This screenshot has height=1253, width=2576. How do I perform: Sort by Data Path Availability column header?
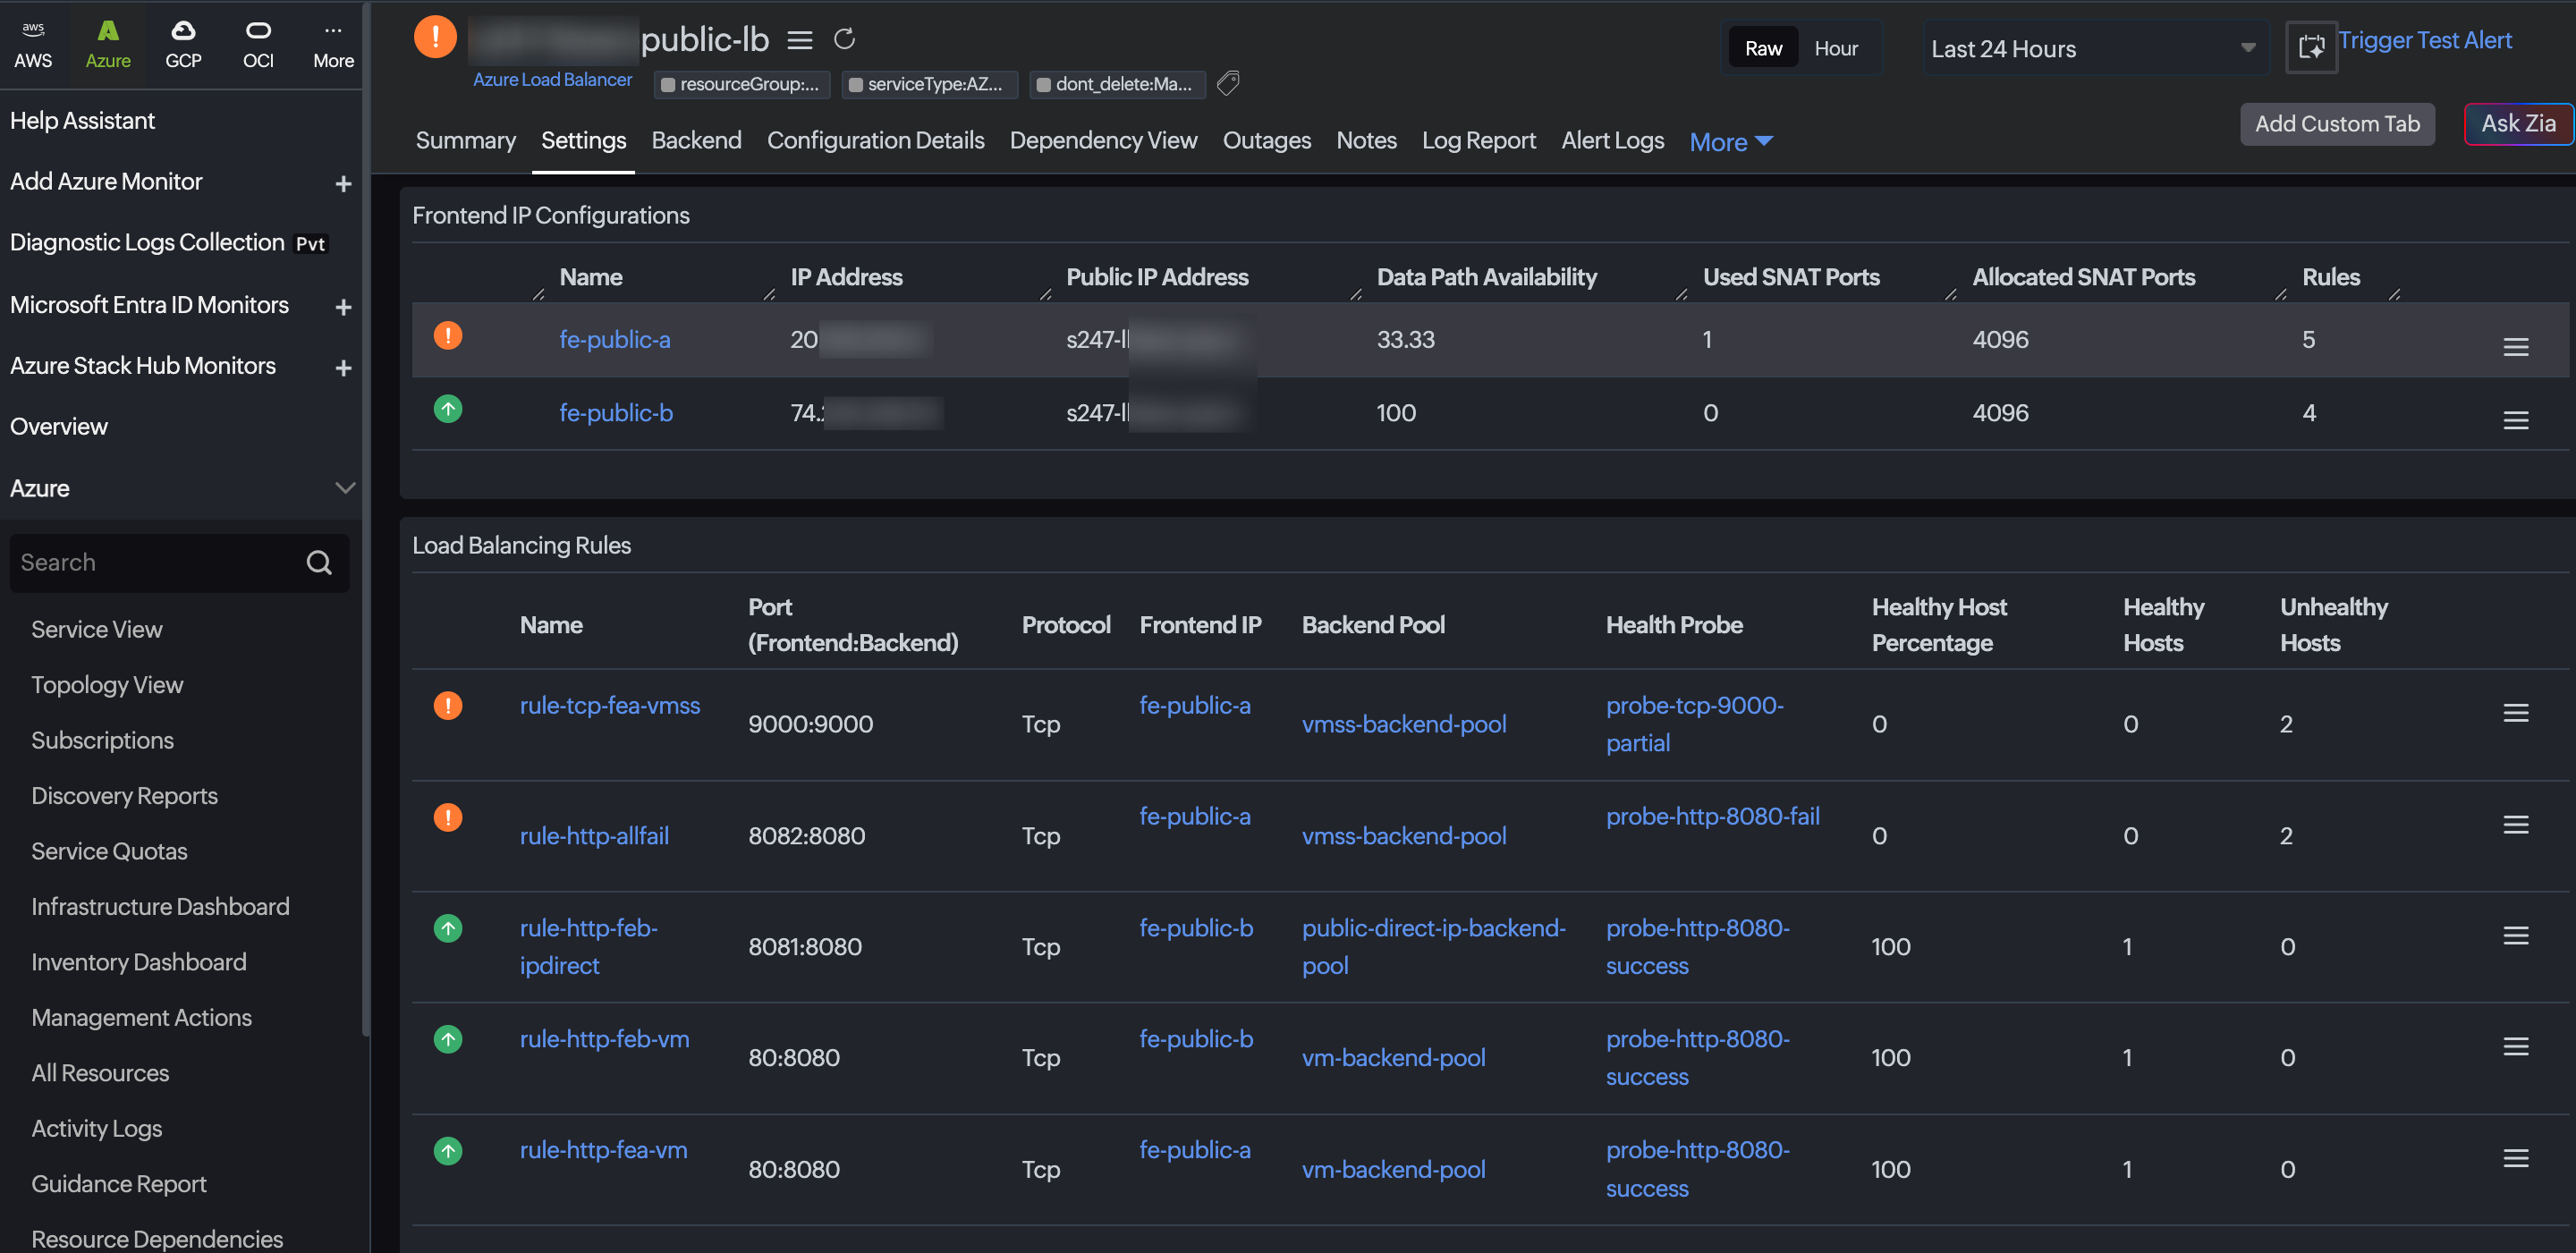click(1486, 277)
